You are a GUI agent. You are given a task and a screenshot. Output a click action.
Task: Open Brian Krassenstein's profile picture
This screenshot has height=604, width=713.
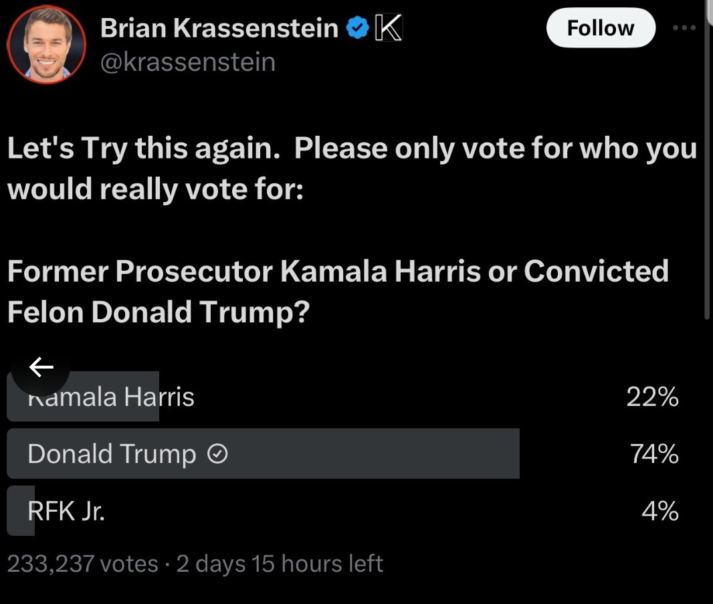pos(46,45)
